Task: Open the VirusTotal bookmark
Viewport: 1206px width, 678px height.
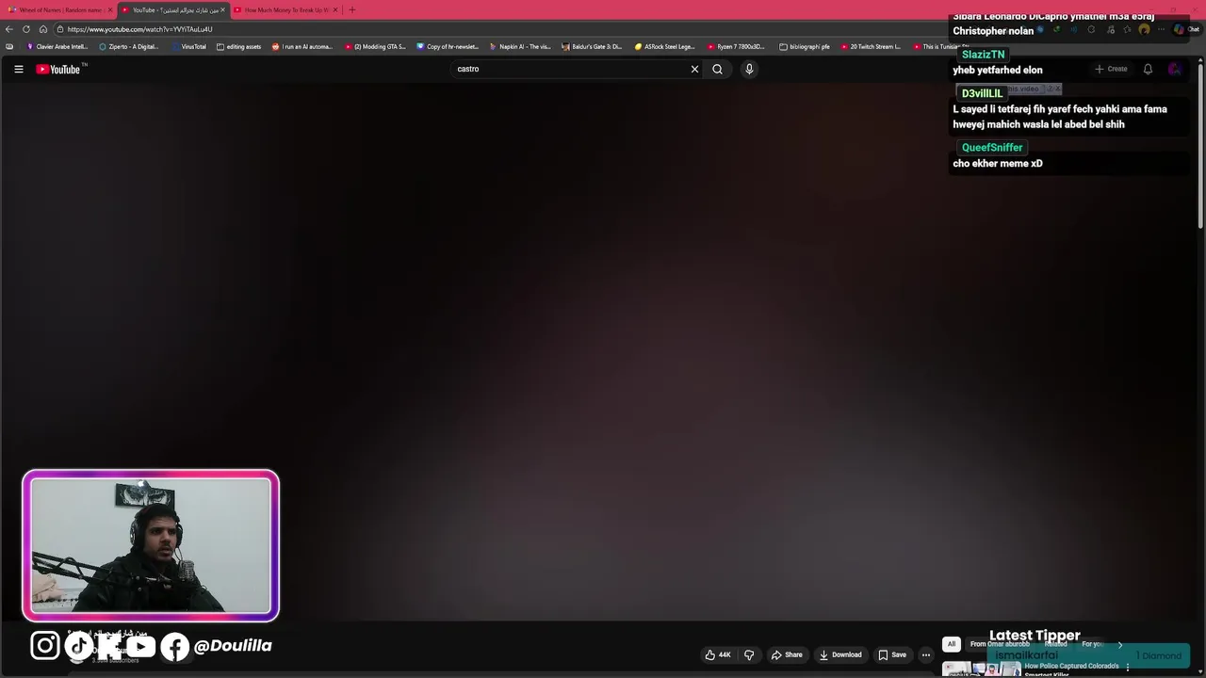Action: 188,46
